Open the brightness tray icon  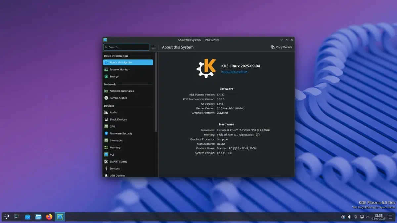(x=355, y=217)
